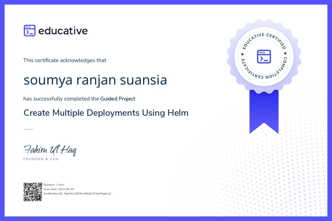
Task: Select the text 'This certificate acknowledges that'
Action: [65, 60]
